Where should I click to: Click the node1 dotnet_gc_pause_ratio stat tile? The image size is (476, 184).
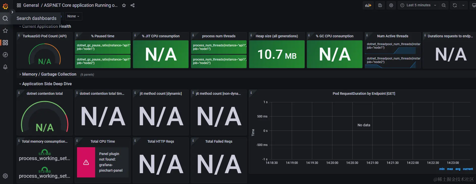coord(103,47)
